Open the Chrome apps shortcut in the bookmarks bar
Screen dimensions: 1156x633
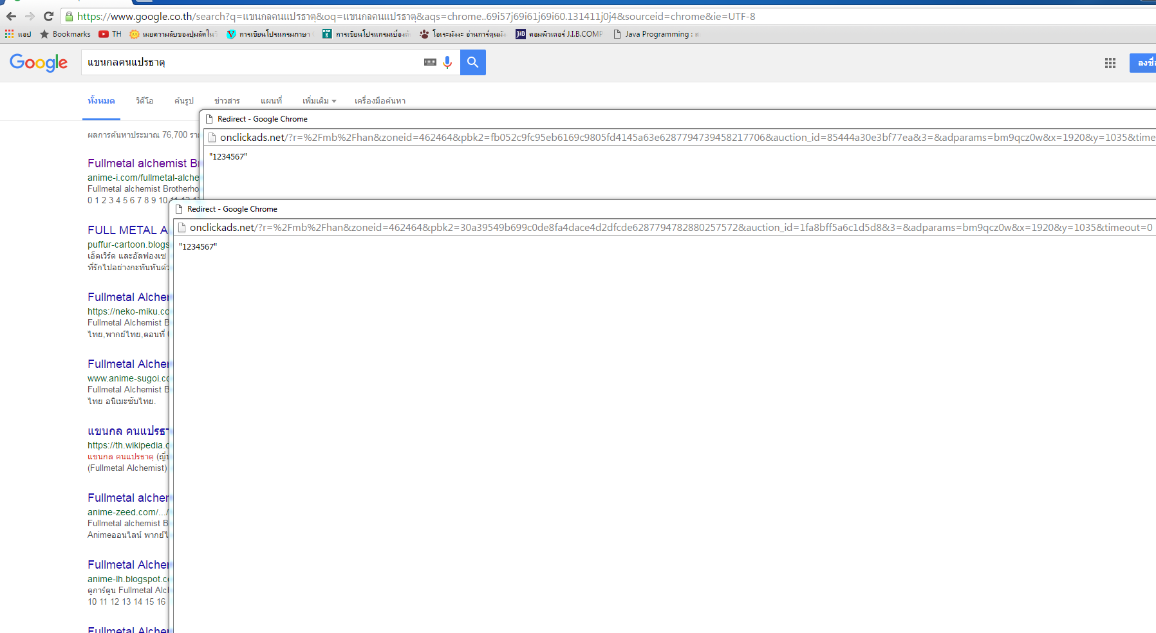18,34
